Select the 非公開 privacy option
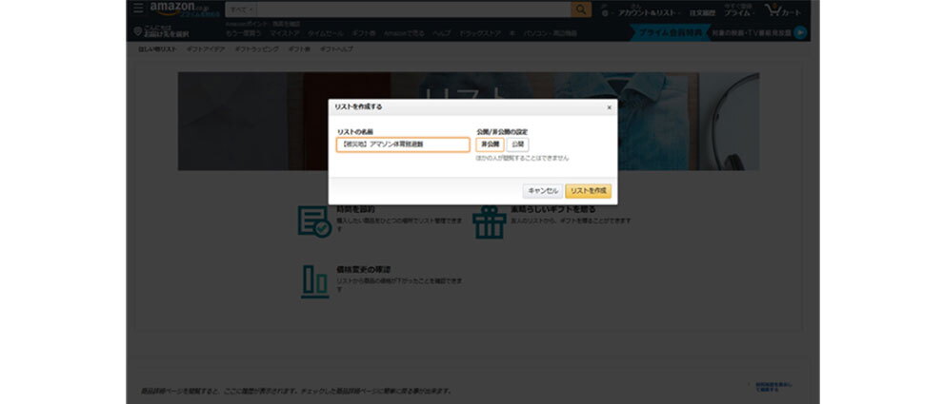The image size is (943, 404). coord(491,144)
